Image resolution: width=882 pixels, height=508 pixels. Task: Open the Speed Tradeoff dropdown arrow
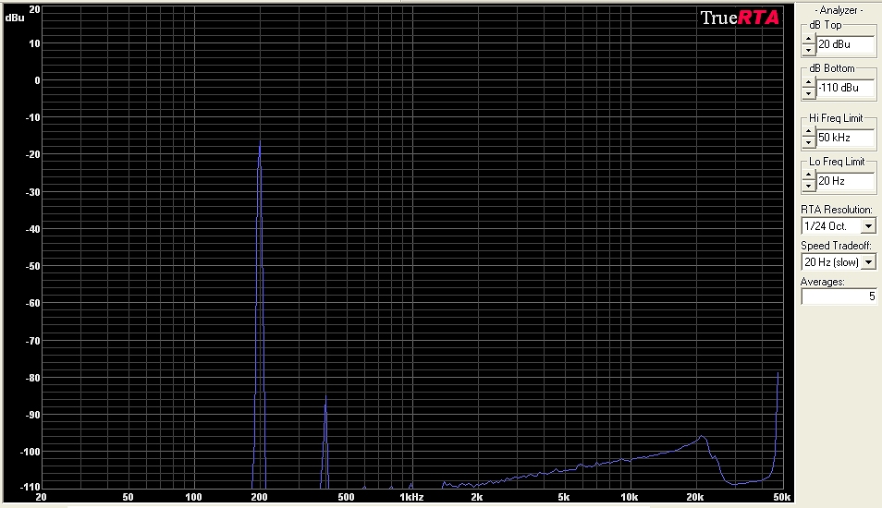868,262
